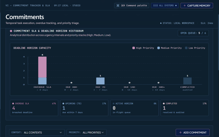Click the plus icon in ADD COMMITMENT
219x137 pixels.
coord(180,132)
